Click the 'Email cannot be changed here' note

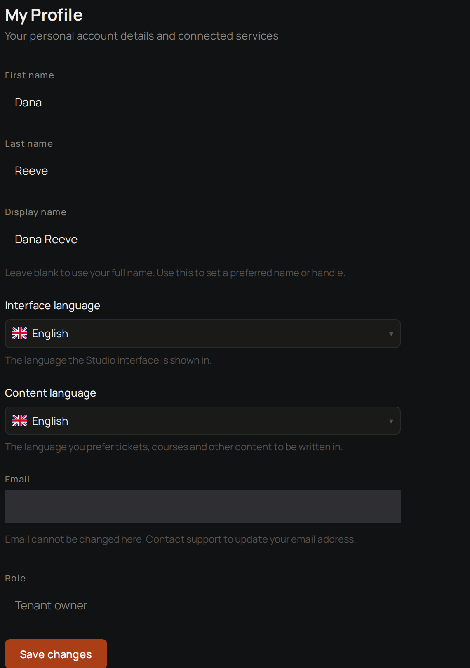point(180,539)
